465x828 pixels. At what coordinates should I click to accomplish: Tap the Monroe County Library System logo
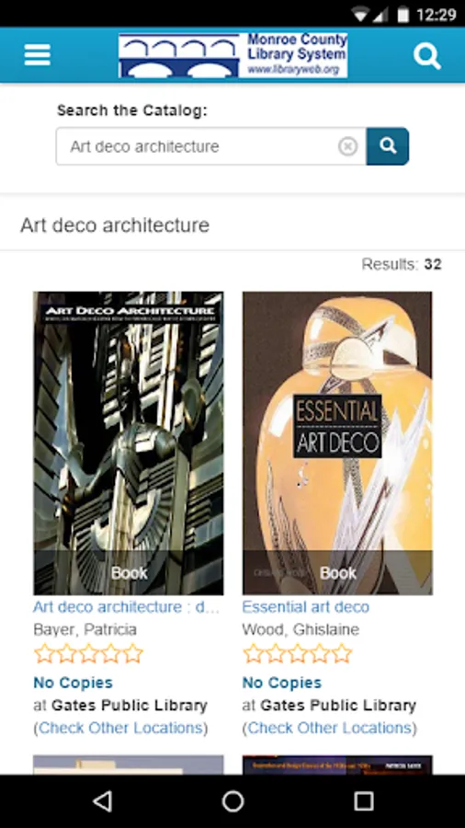click(233, 55)
